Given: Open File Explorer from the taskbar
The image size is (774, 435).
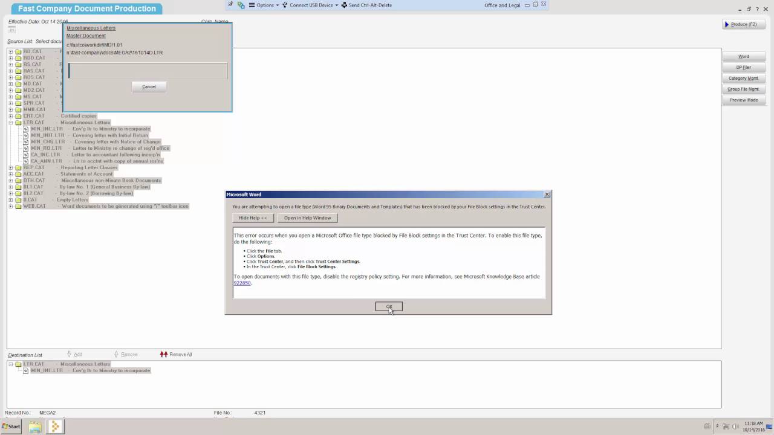Looking at the screenshot, I should tap(35, 427).
